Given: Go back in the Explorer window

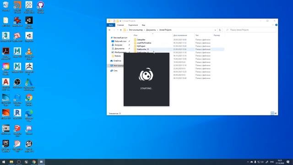Looking at the screenshot, I should click(110, 30).
